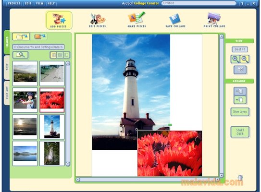Switch to the Text side tab
Screen dimensions: 261x192
coord(7,67)
